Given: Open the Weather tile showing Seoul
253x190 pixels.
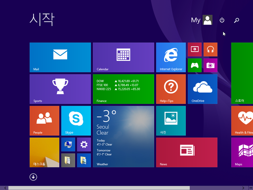Looking at the screenshot, I should (123, 137).
